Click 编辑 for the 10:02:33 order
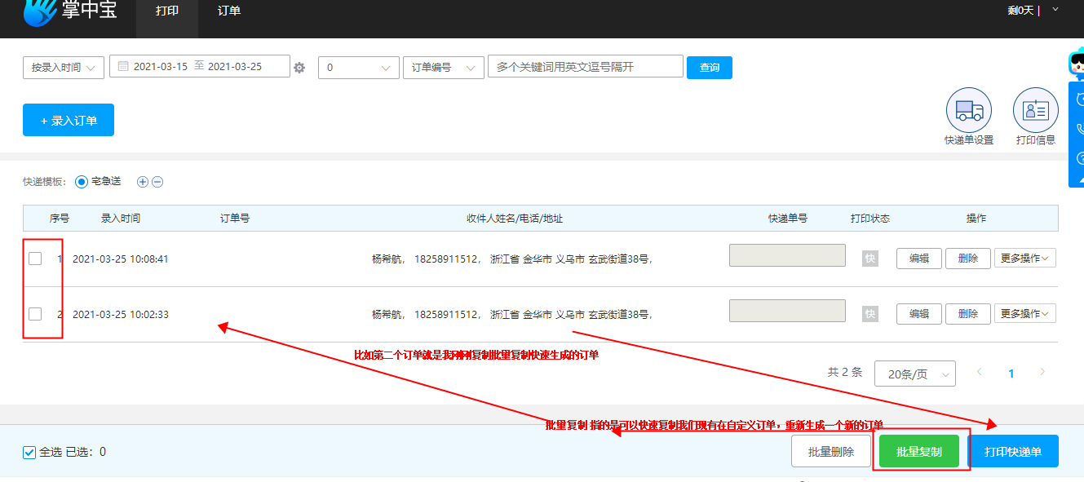The width and height of the screenshot is (1084, 482). tap(919, 313)
